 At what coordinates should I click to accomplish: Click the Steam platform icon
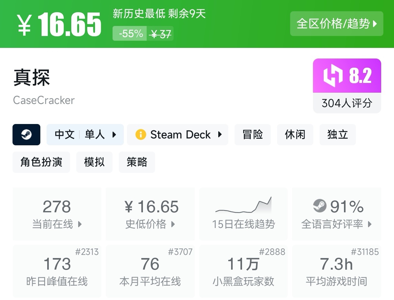coord(26,135)
